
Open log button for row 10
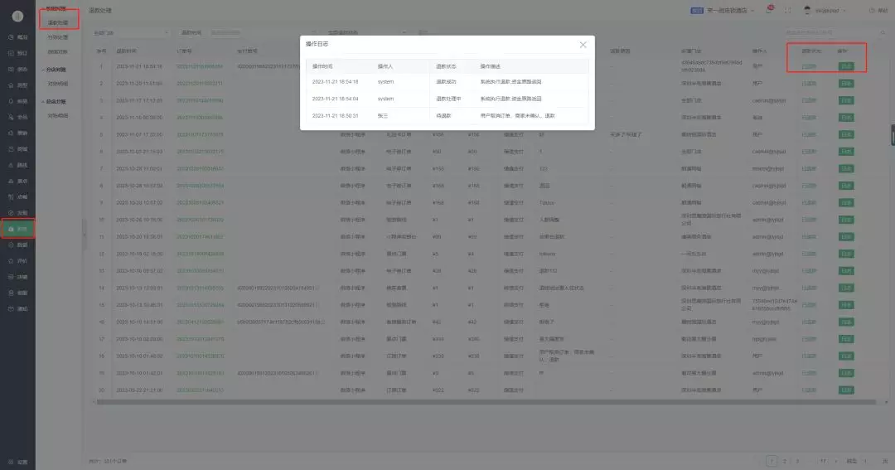click(x=846, y=220)
